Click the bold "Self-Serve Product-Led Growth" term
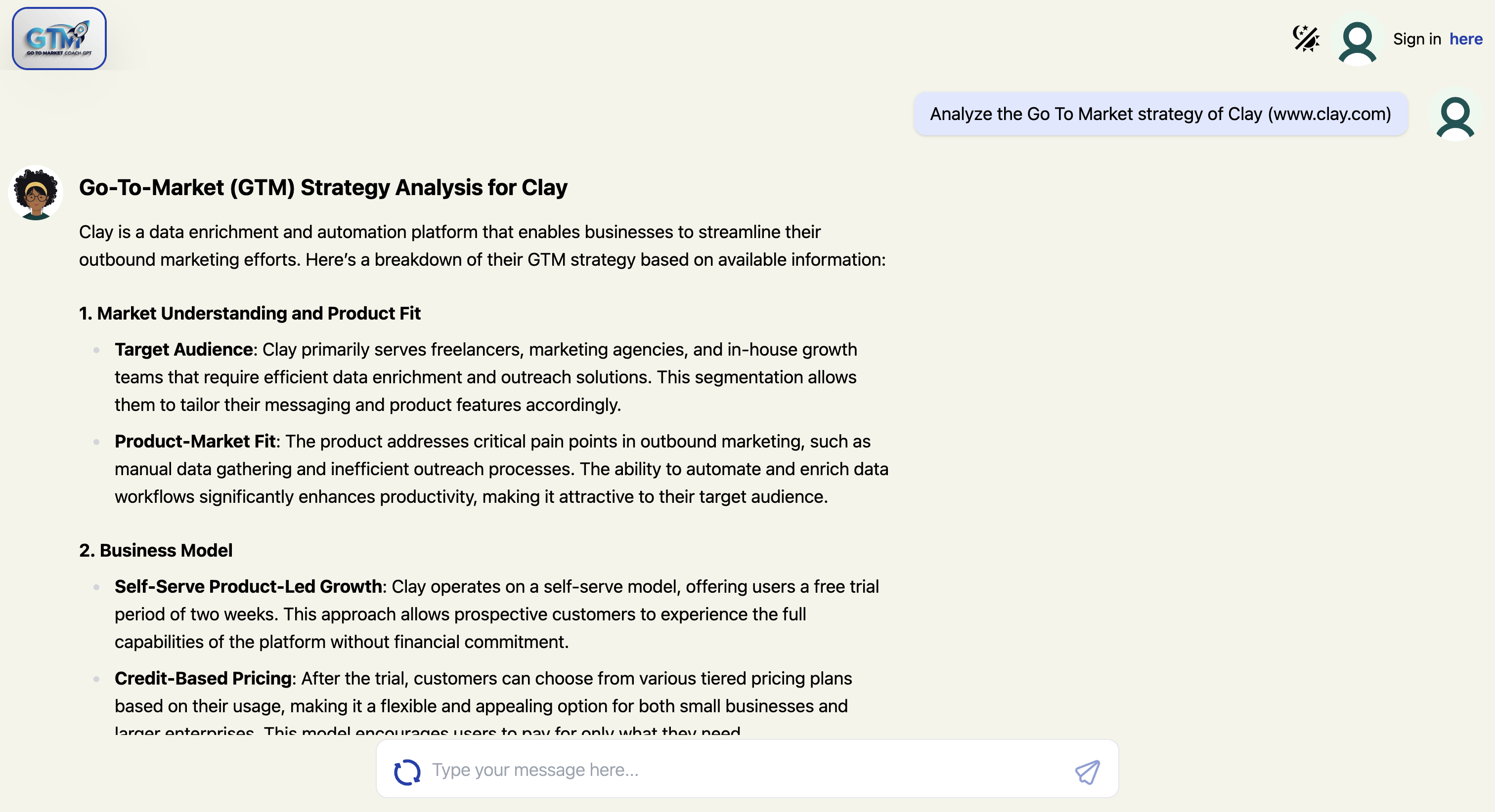 (x=248, y=586)
